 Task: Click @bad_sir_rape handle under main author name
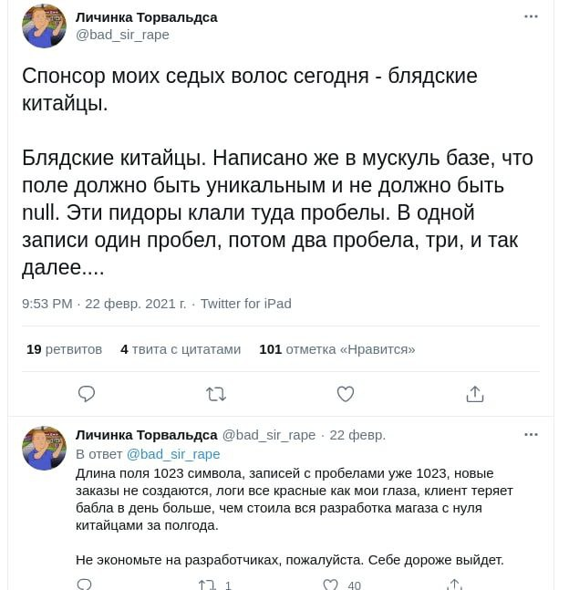click(x=122, y=35)
